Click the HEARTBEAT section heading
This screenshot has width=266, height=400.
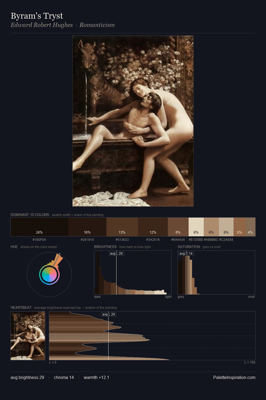[x=21, y=307]
